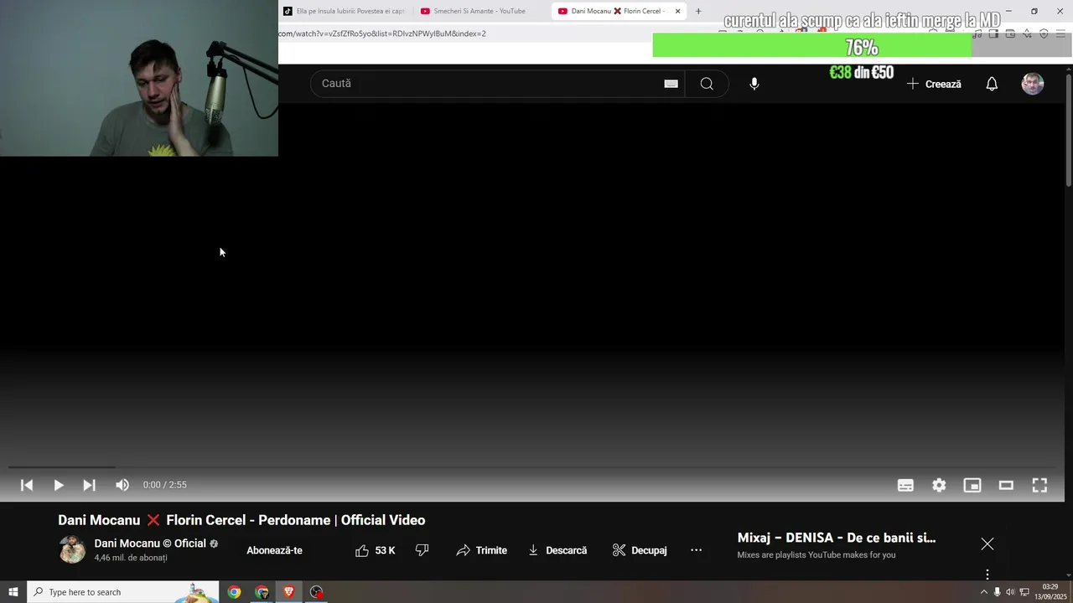Start voice search with the microphone
The image size is (1073, 603).
click(754, 84)
